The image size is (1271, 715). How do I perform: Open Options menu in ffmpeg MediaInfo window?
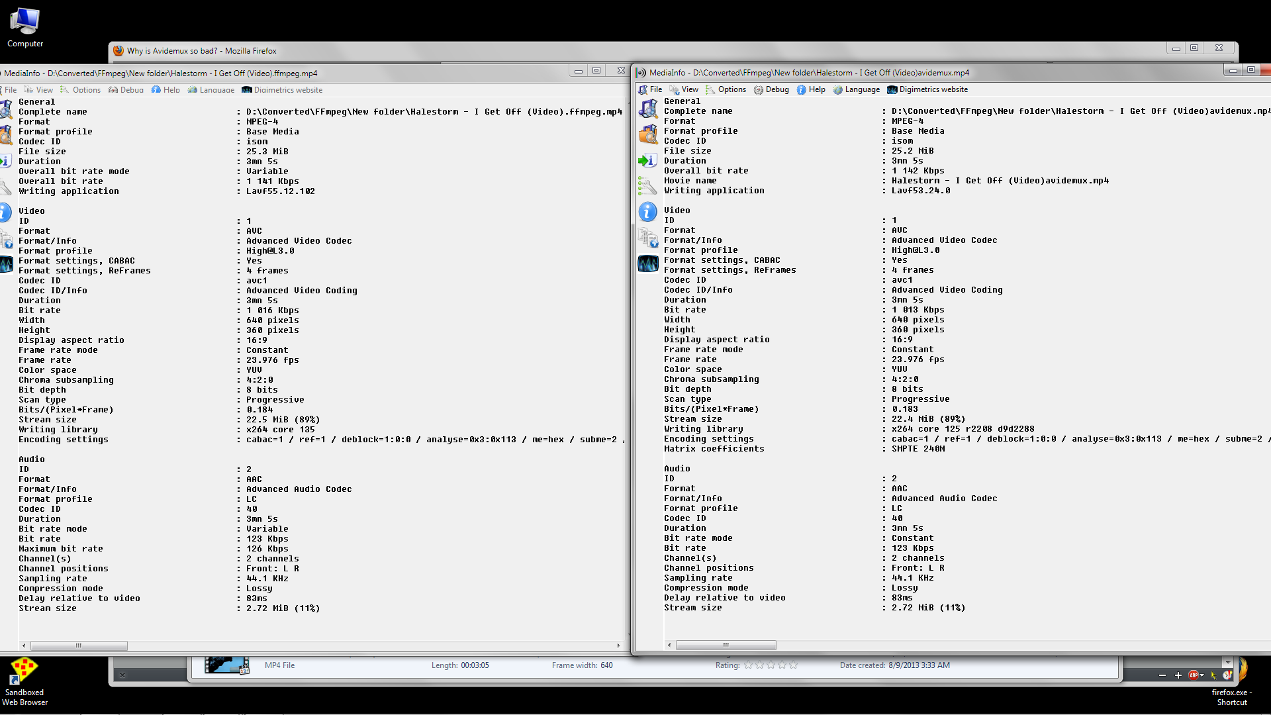coord(80,90)
